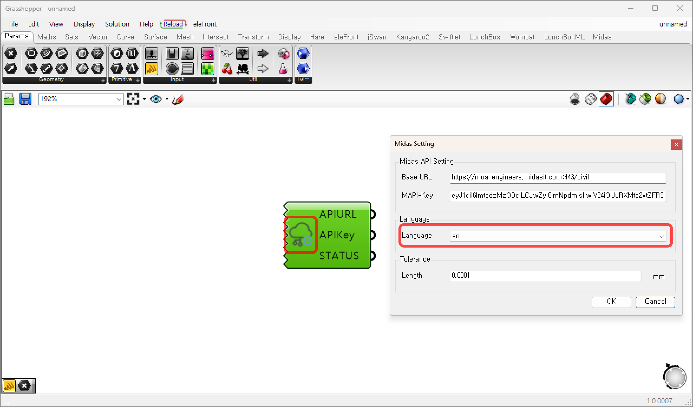
Task: Pick the Circle parameter icon
Action: tap(31, 53)
